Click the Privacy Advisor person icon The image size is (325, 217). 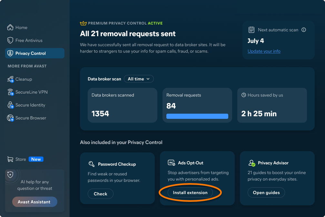[251, 163]
